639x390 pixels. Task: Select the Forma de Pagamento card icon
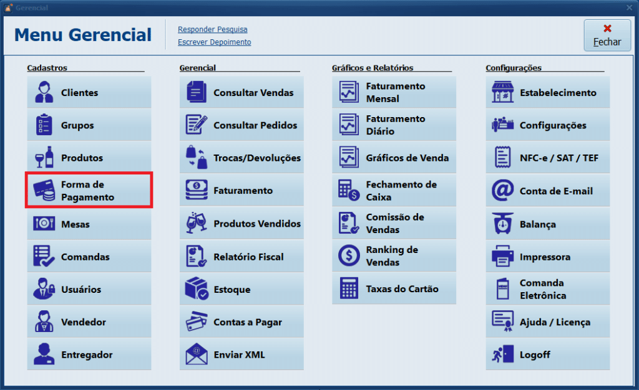click(x=44, y=191)
